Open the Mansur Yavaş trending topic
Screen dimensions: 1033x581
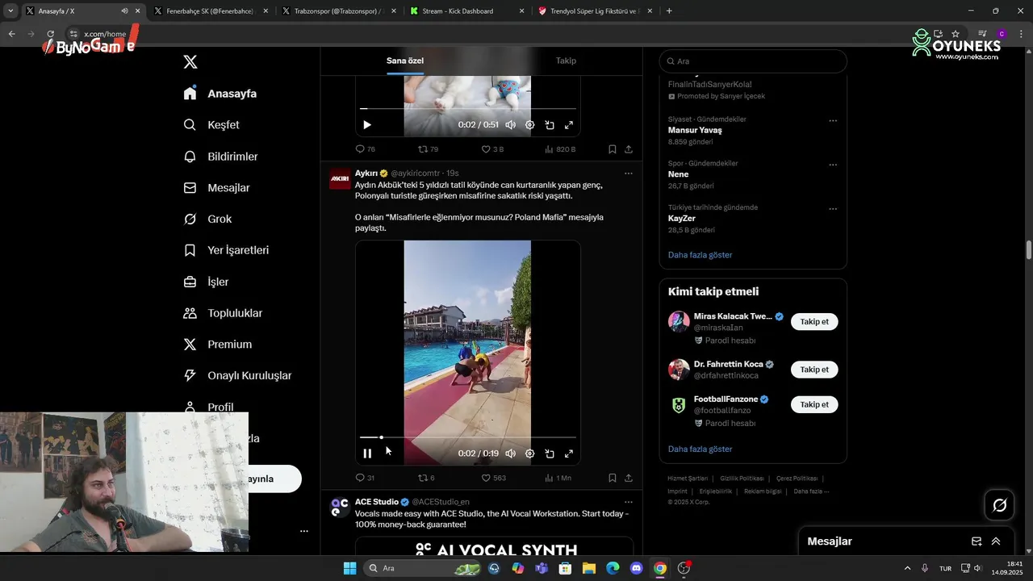695,130
